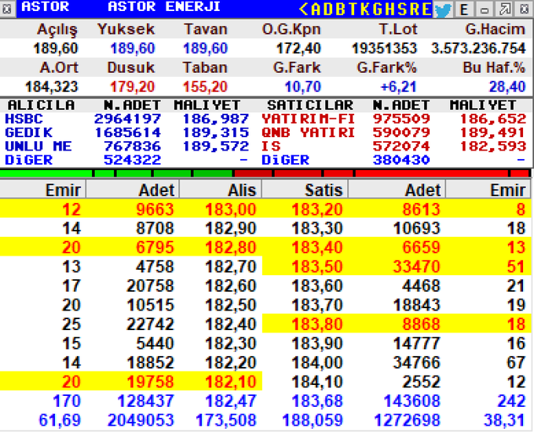This screenshot has height=432, width=534.
Task: Click the boxed E button in title bar
Action: 464,9
